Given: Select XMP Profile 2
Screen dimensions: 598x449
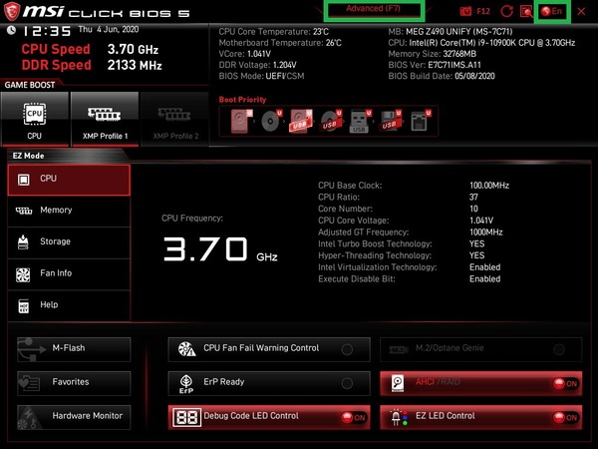Looking at the screenshot, I should coord(175,120).
